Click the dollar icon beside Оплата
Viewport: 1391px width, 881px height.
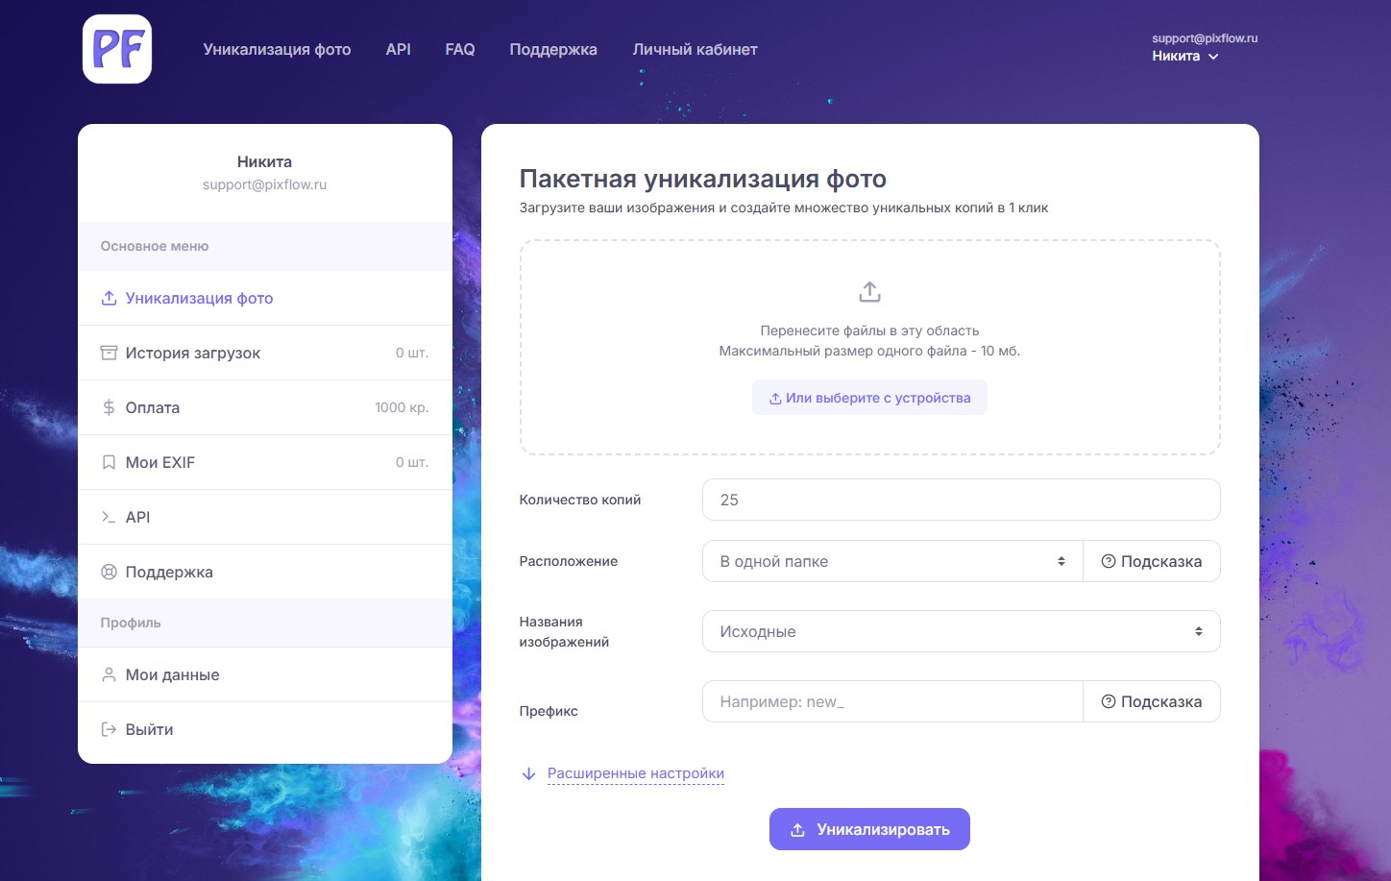click(110, 407)
